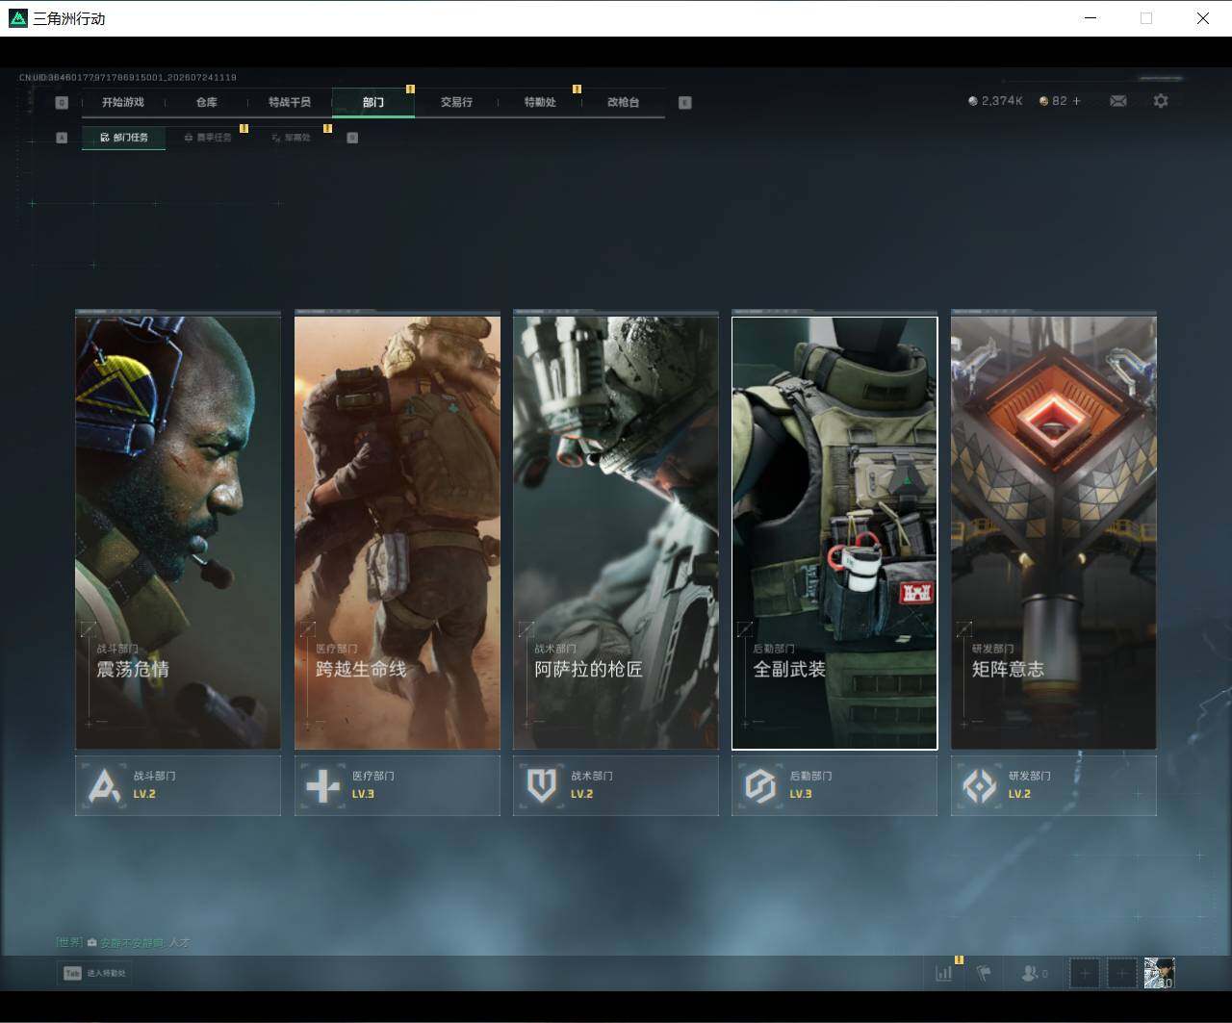The image size is (1232, 1023).
Task: Click the A key previous sub-tab icon
Action: point(63,138)
